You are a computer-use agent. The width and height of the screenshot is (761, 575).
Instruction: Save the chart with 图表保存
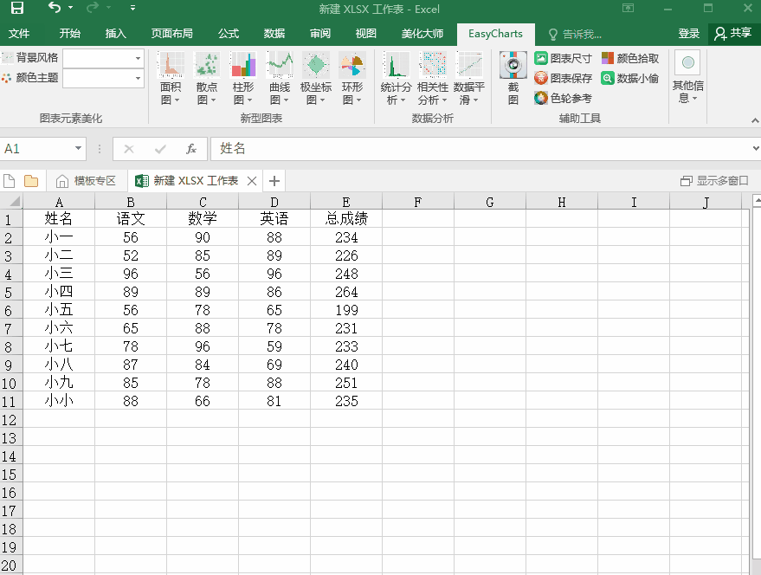pyautogui.click(x=564, y=78)
